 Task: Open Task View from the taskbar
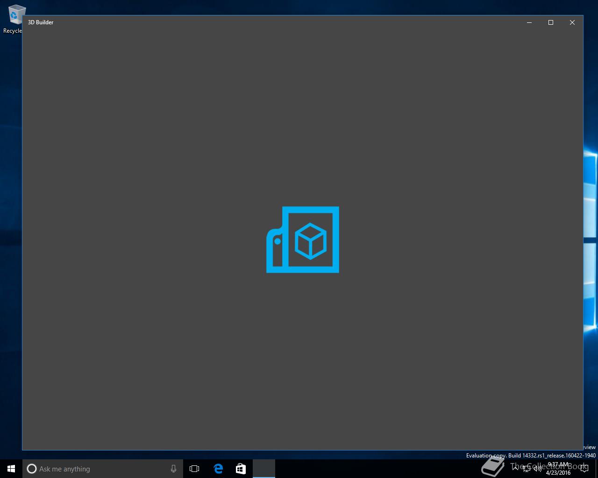[x=194, y=469]
